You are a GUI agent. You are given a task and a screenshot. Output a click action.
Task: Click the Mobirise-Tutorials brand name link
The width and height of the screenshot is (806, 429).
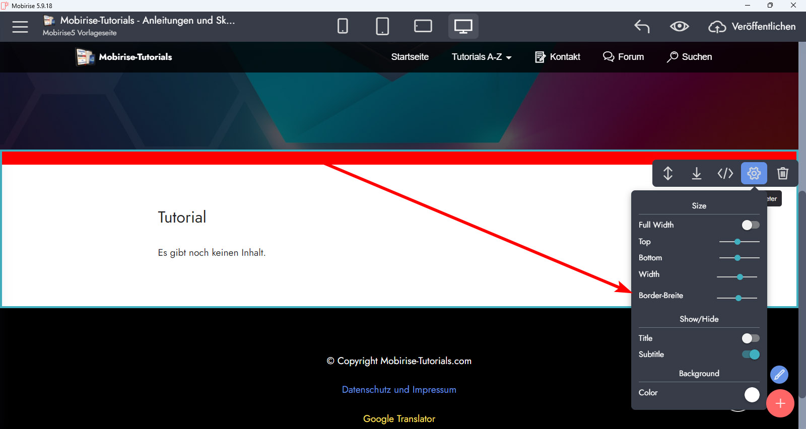(x=136, y=57)
